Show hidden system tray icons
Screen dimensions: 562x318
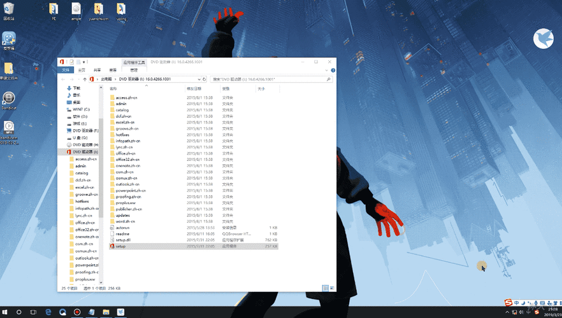point(507,312)
